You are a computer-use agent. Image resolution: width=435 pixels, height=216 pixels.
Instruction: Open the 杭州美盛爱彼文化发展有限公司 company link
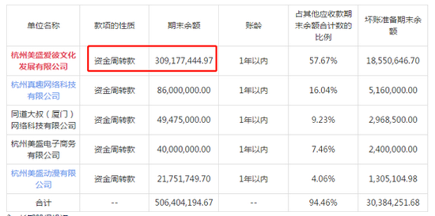(x=43, y=61)
